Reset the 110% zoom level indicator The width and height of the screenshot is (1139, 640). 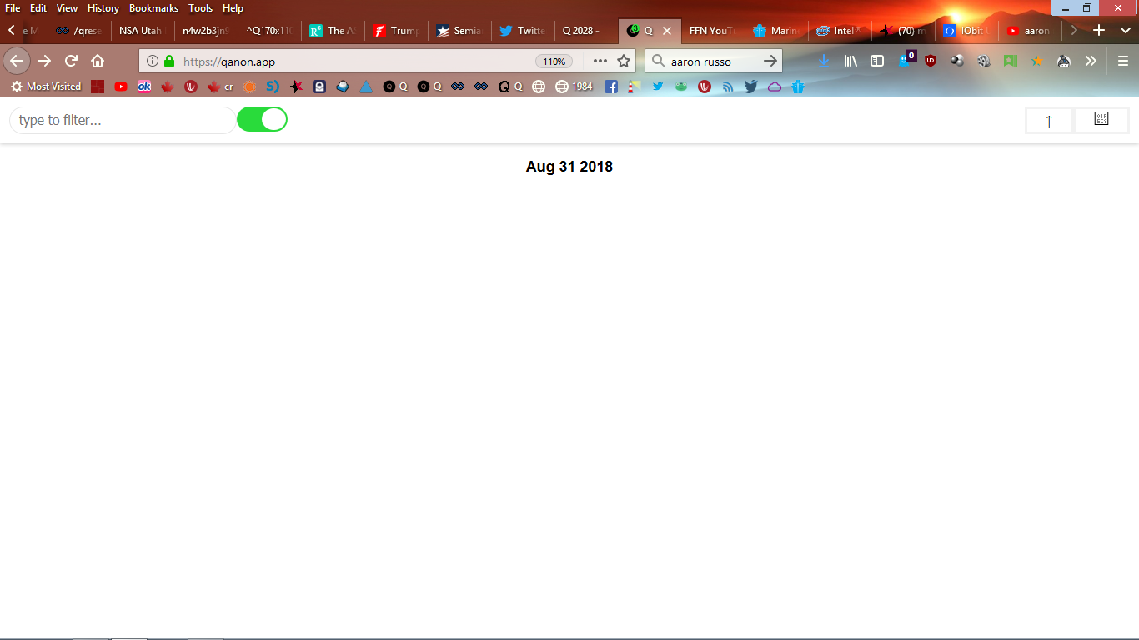pyautogui.click(x=554, y=62)
